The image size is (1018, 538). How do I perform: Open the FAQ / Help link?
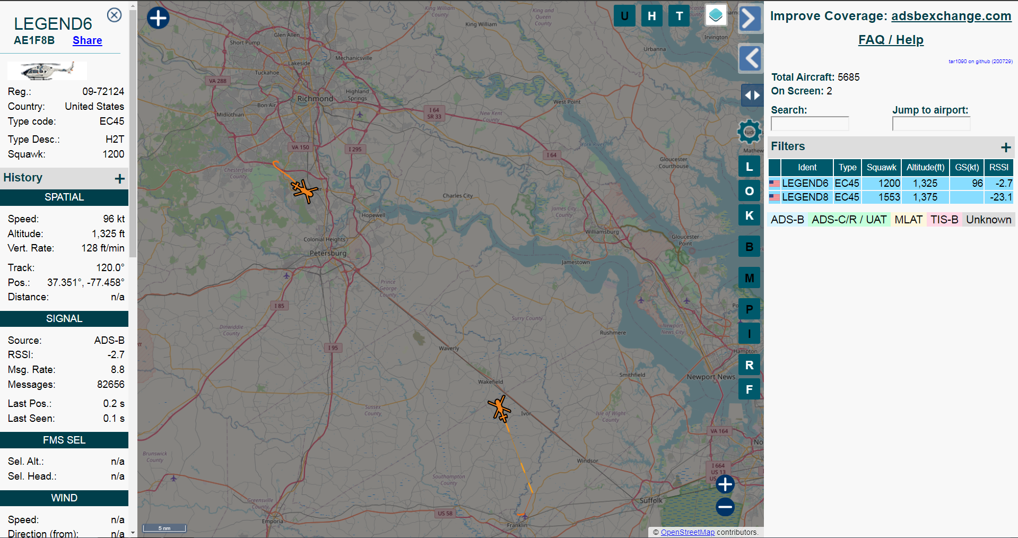(x=891, y=40)
